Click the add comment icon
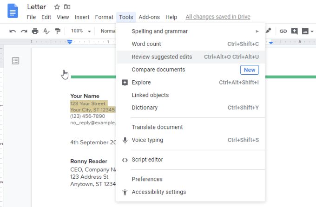The image size is (316, 207). click(294, 31)
